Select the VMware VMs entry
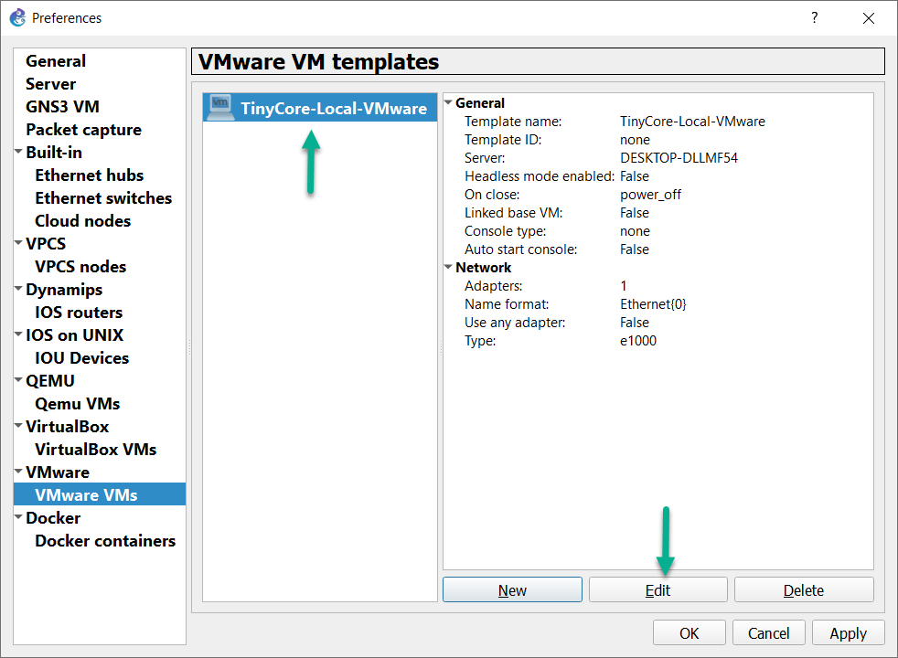The image size is (898, 658). pos(100,494)
